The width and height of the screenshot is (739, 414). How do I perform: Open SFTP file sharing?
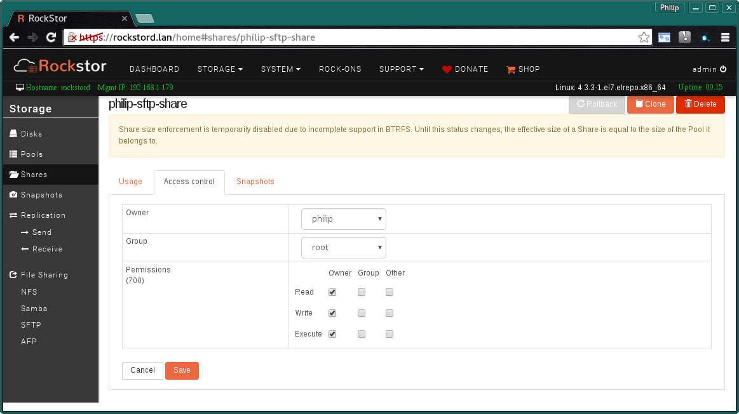point(31,325)
